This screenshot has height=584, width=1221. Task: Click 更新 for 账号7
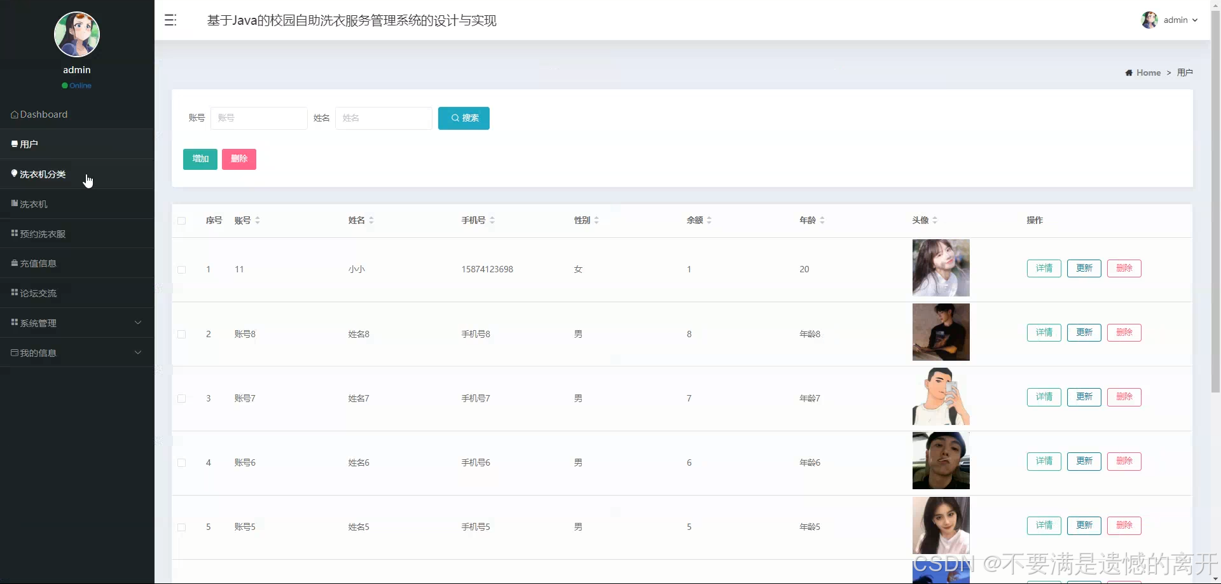click(1084, 397)
